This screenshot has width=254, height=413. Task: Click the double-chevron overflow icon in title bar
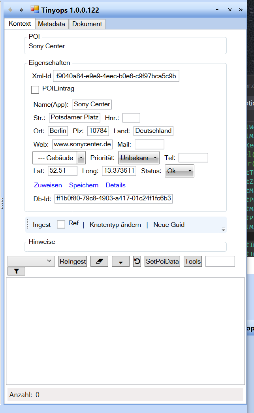(241, 10)
